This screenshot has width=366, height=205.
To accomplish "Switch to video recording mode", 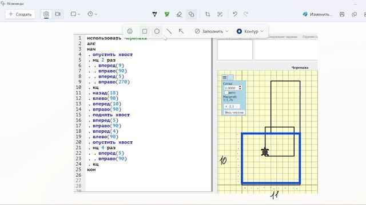I will [x=58, y=14].
